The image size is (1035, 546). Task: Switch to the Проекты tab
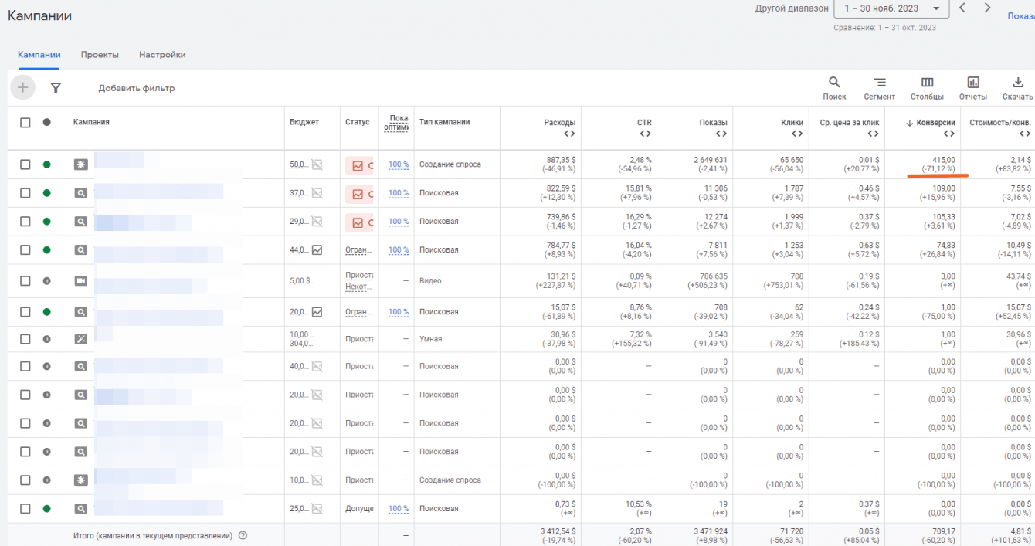click(100, 55)
